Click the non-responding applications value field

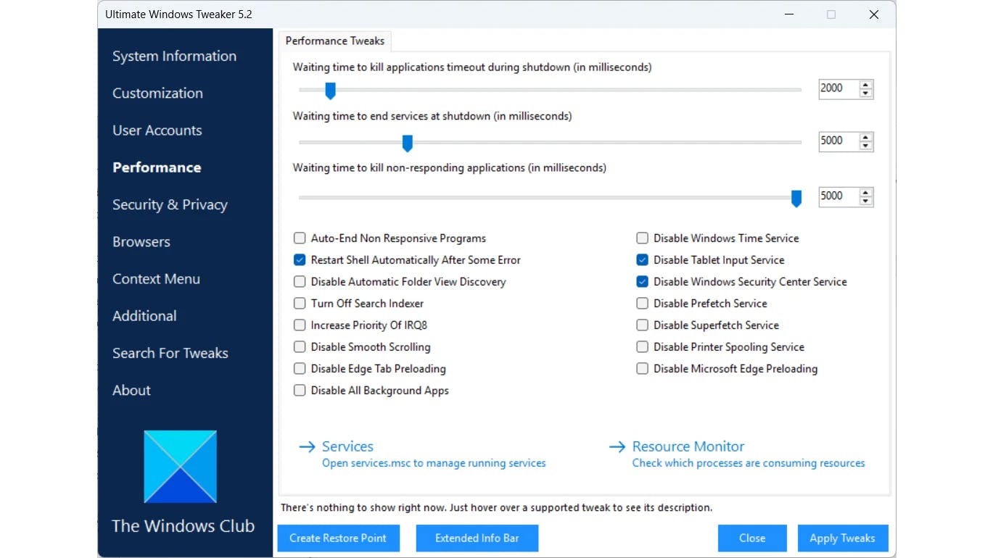(x=839, y=196)
